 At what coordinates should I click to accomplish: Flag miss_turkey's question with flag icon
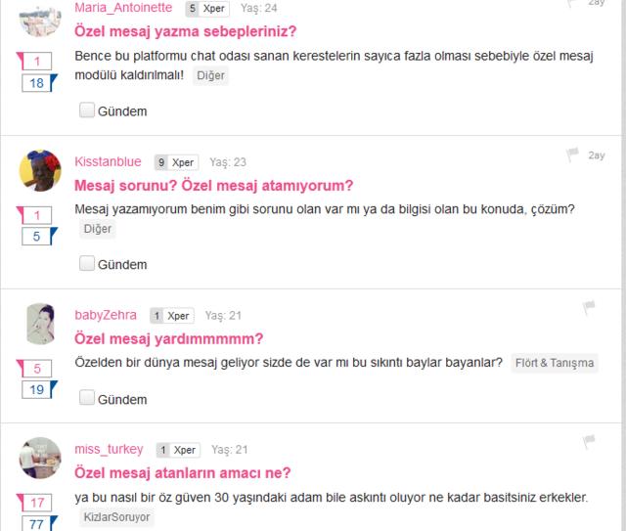tap(589, 442)
